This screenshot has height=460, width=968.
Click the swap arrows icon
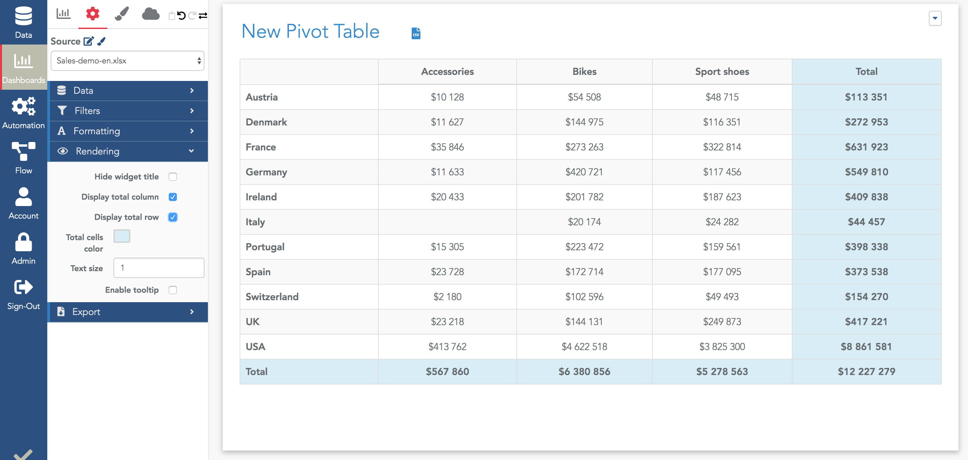pos(203,16)
